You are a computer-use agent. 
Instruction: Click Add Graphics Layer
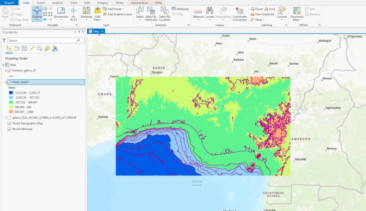[118, 14]
